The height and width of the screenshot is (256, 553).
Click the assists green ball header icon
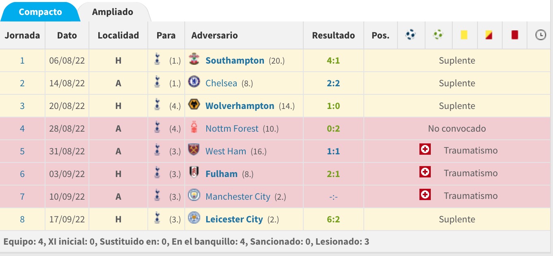(438, 35)
